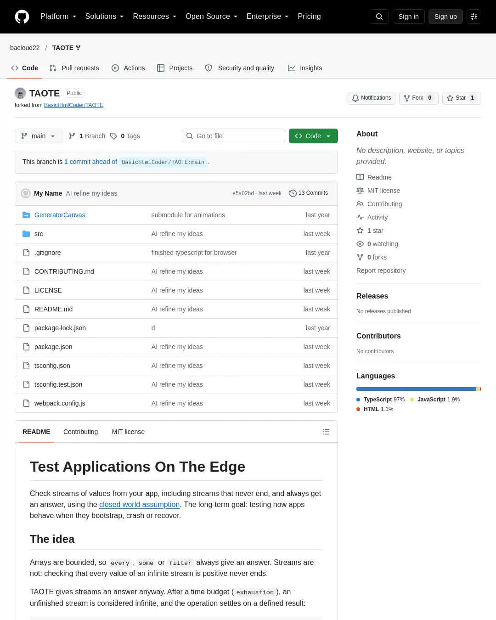Click the languages percentage bar
This screenshot has height=620, width=496.
coord(419,389)
